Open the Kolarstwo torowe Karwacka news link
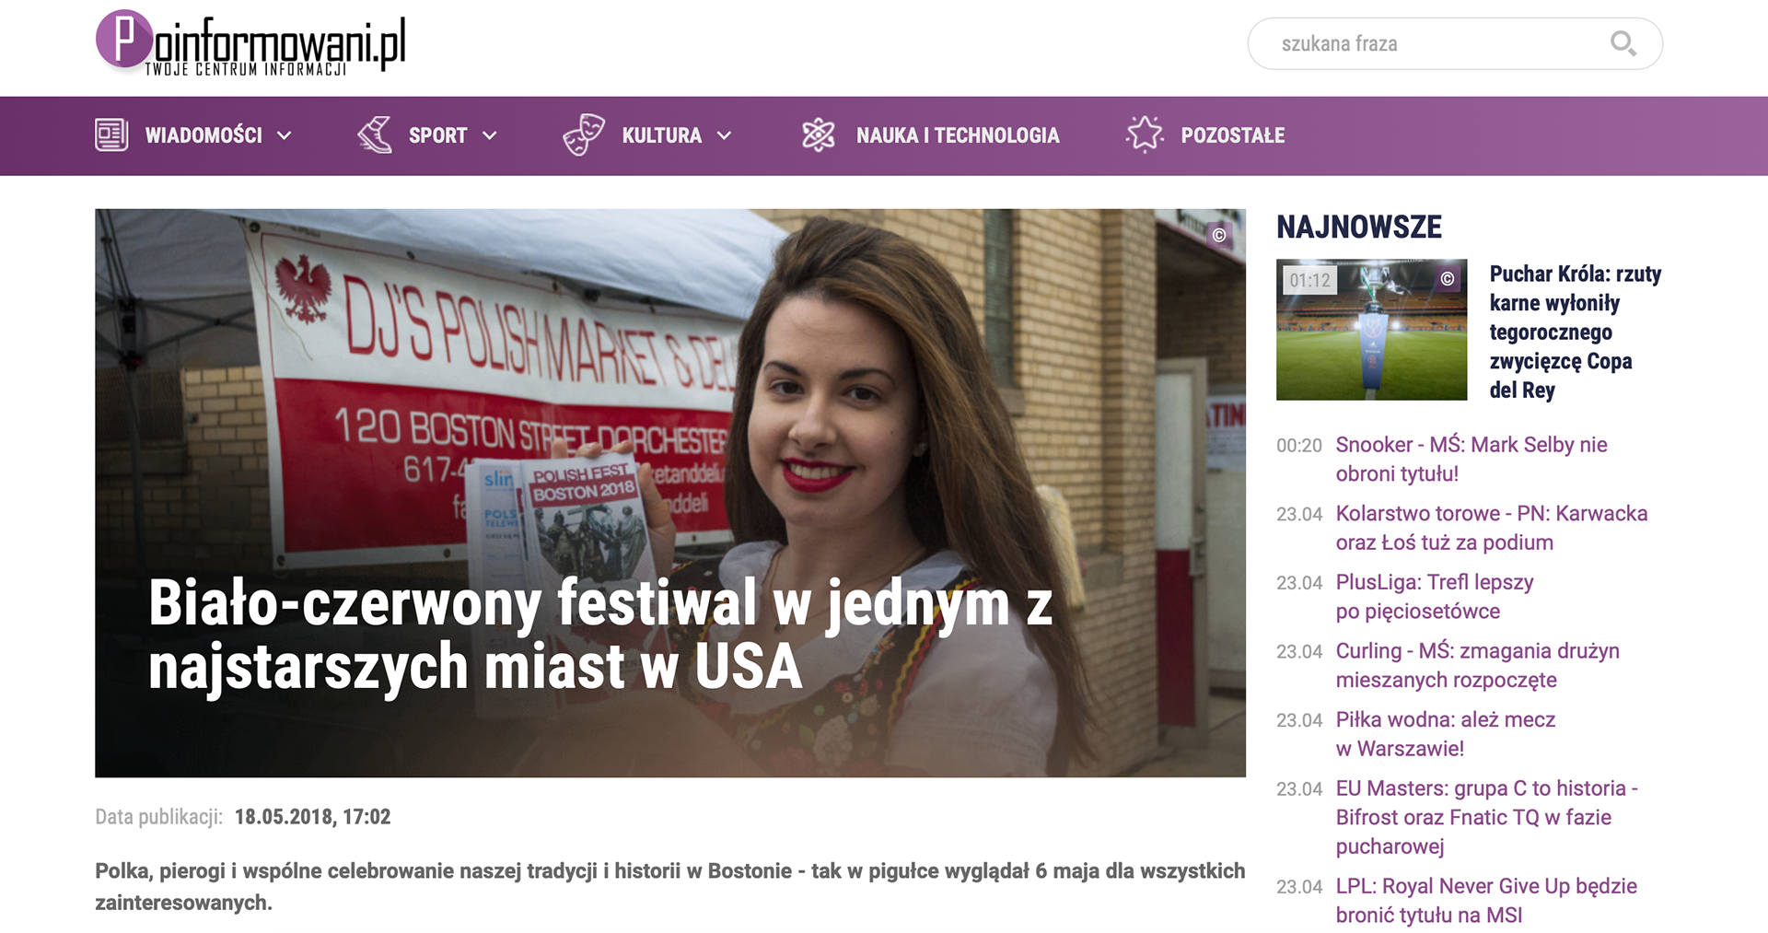The width and height of the screenshot is (1768, 933). 1492,528
